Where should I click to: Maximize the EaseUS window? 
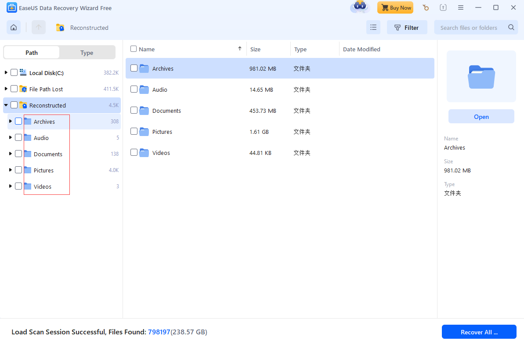[x=496, y=7]
